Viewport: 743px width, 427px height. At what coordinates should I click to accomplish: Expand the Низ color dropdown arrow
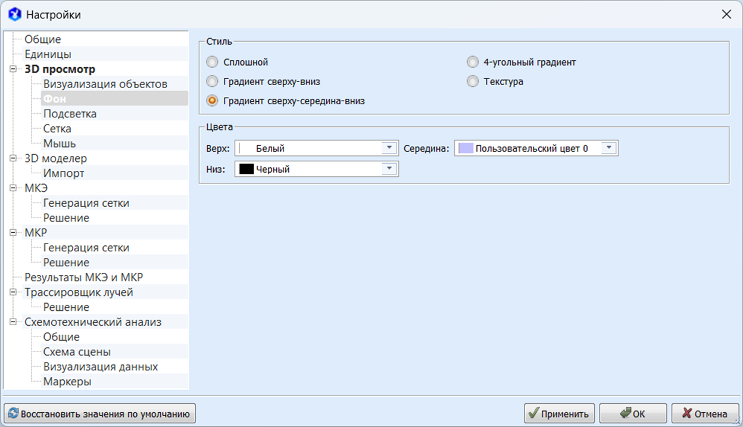coord(389,169)
